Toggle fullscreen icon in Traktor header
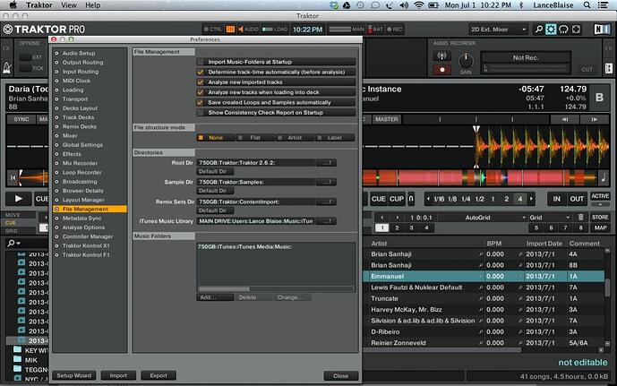 click(576, 30)
